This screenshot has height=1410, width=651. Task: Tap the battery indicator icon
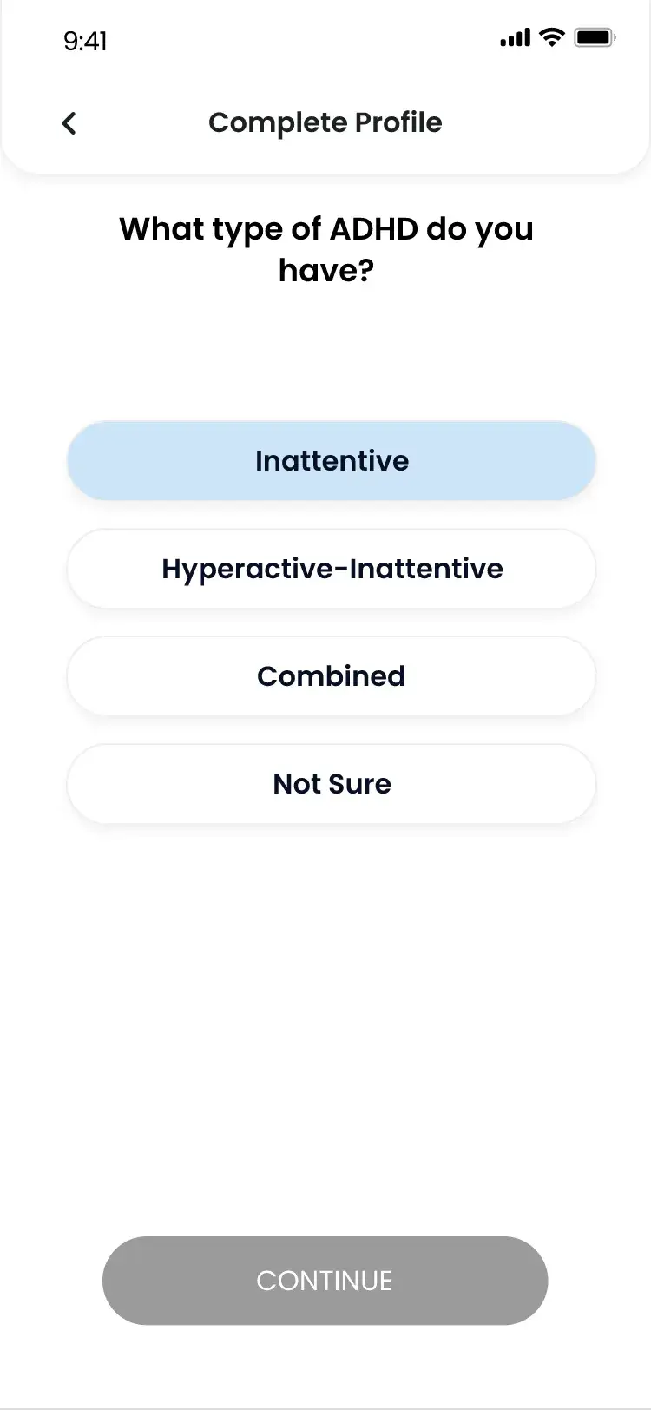[x=595, y=37]
